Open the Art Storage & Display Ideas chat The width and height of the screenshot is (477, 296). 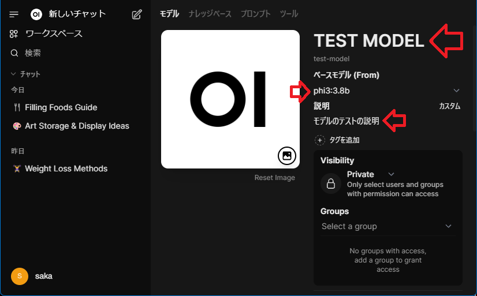[x=77, y=126]
